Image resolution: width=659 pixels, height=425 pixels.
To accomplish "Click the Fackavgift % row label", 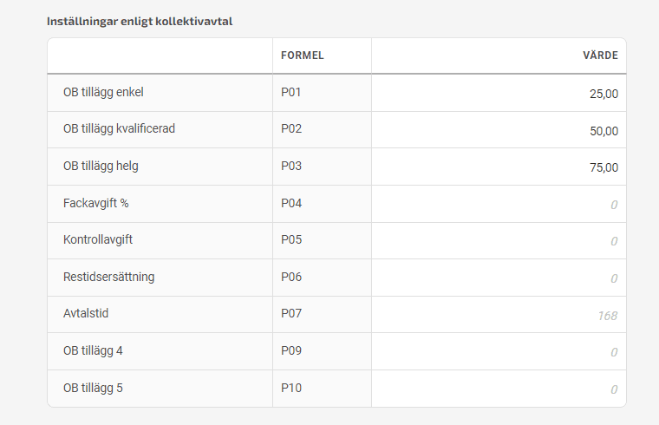I will [96, 203].
